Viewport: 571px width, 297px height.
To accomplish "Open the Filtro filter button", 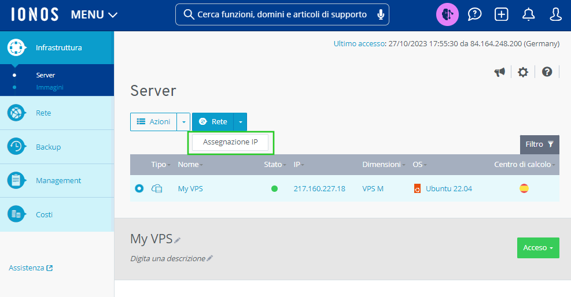I will (539, 144).
